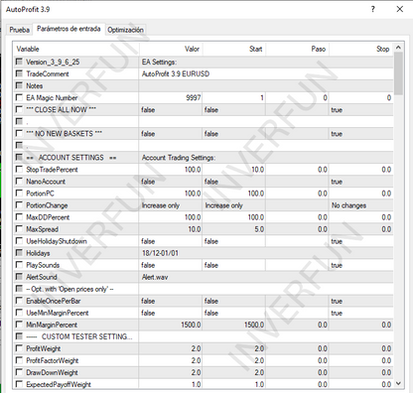
Task: Enable the PlaySounds checkbox
Action: point(19,265)
